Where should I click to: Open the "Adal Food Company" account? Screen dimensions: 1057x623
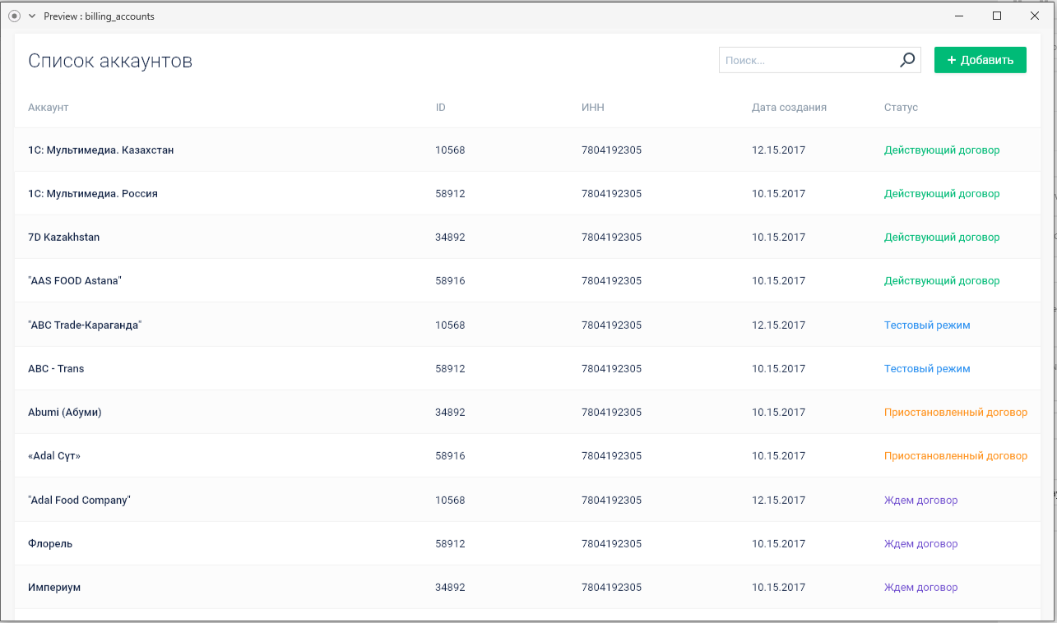click(80, 500)
